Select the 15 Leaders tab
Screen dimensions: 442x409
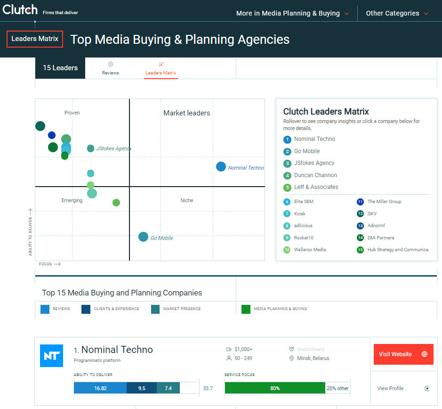click(x=60, y=68)
